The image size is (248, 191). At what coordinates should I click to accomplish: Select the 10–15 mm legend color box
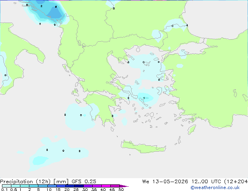click(x=52, y=186)
